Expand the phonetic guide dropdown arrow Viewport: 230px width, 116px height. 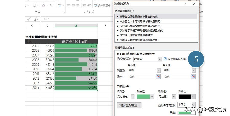point(63,5)
